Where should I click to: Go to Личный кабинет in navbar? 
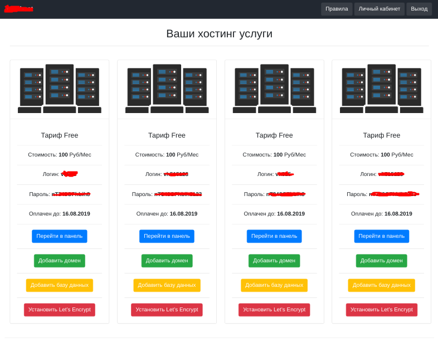tap(379, 9)
